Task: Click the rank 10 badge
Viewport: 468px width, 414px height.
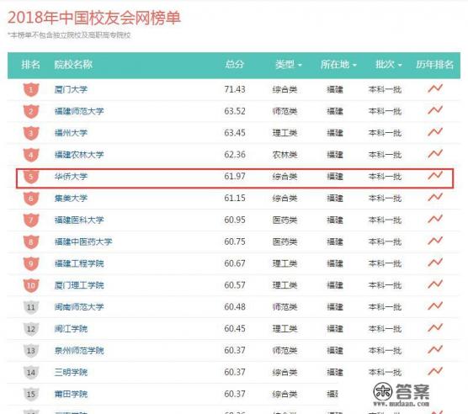Action: tap(31, 286)
